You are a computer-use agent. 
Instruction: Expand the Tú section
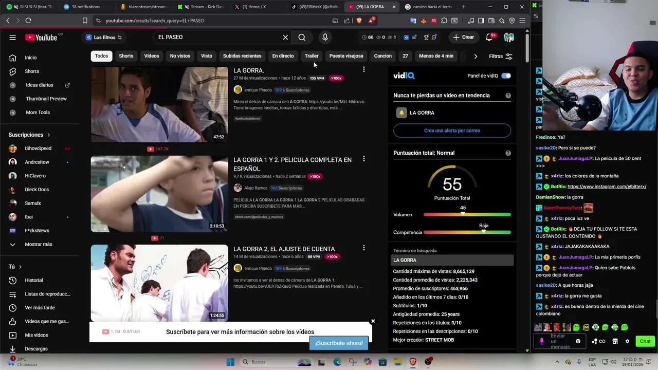click(15, 267)
